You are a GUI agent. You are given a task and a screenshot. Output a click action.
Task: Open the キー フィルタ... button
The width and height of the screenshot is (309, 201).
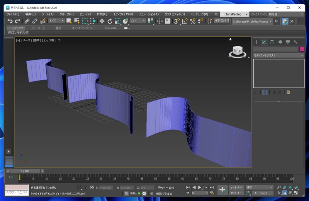pos(262,193)
